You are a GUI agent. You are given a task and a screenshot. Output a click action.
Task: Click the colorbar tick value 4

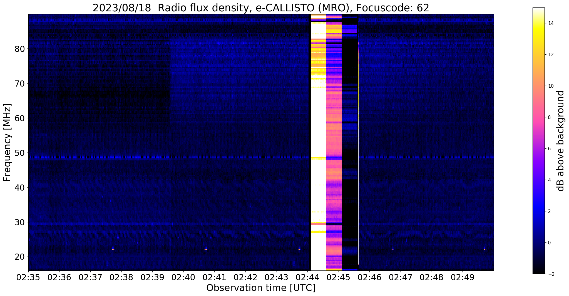click(549, 180)
